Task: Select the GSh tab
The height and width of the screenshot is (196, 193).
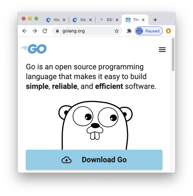Action: click(107, 20)
